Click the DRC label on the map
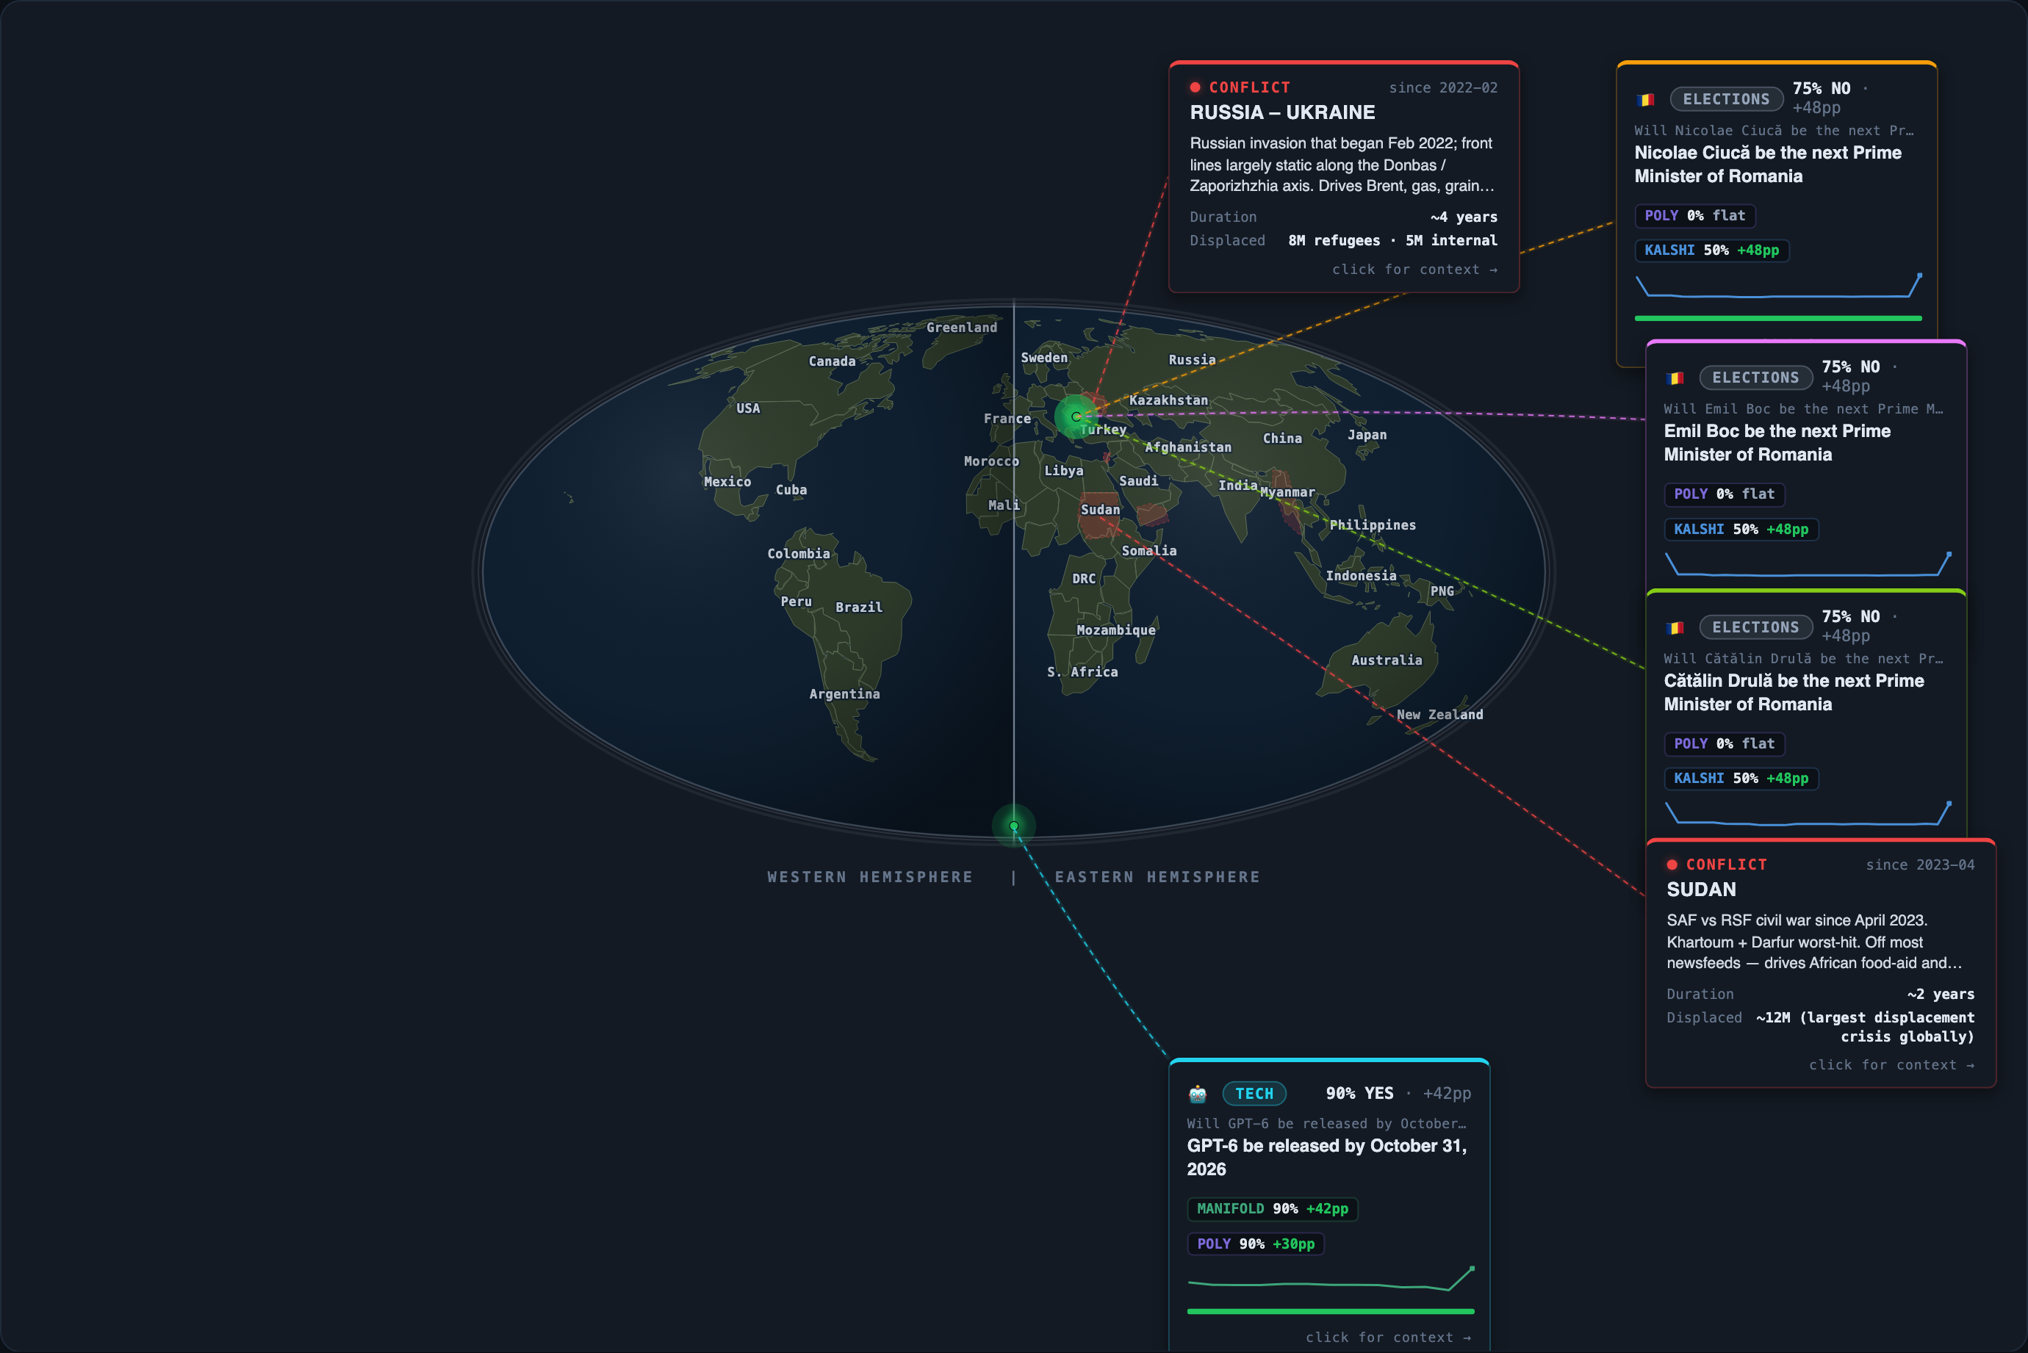 click(x=1084, y=579)
